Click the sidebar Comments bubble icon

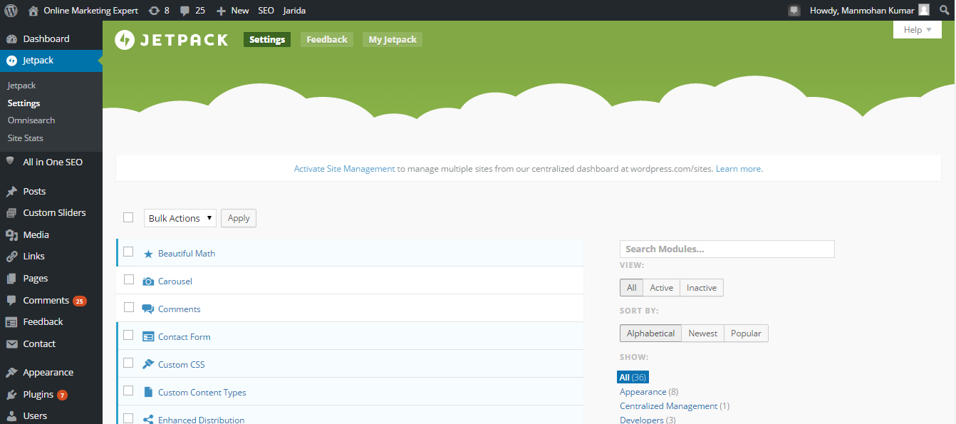point(11,300)
